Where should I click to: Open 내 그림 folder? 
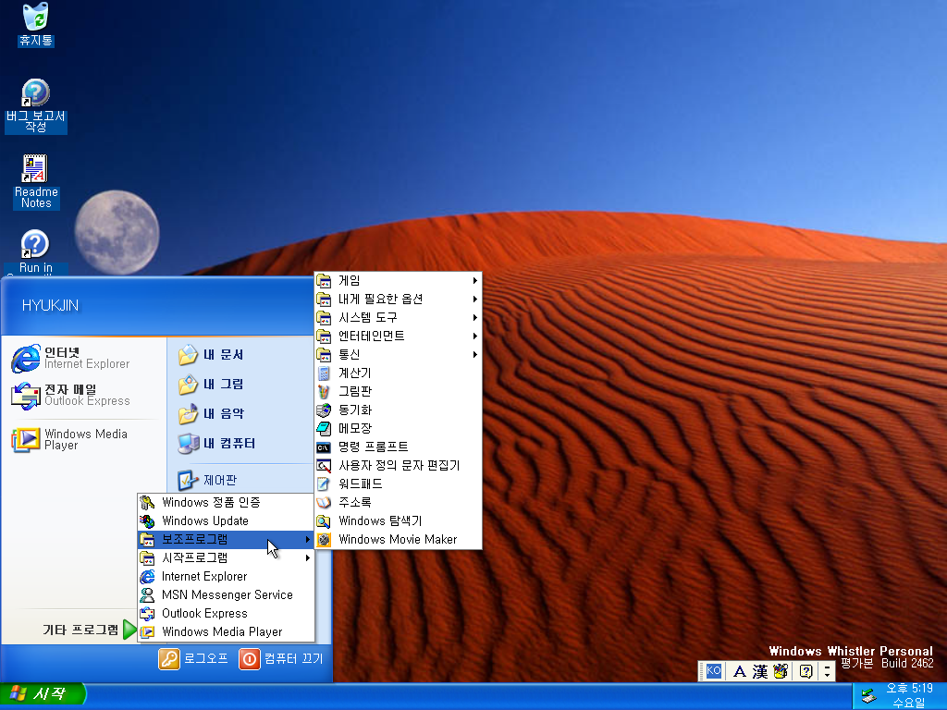pos(211,384)
